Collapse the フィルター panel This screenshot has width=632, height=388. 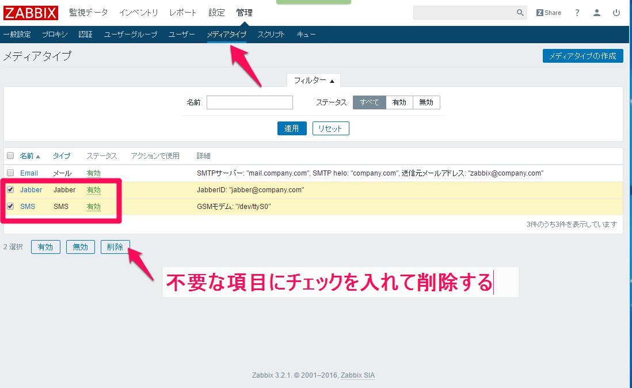[314, 81]
